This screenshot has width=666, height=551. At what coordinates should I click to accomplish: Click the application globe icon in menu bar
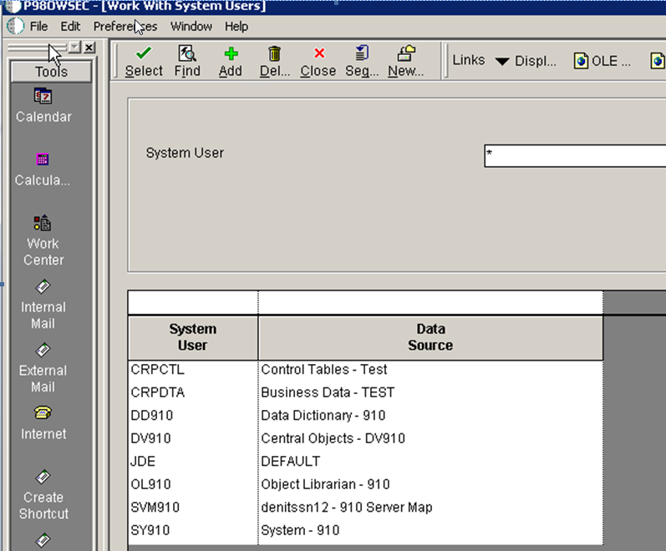pyautogui.click(x=16, y=27)
